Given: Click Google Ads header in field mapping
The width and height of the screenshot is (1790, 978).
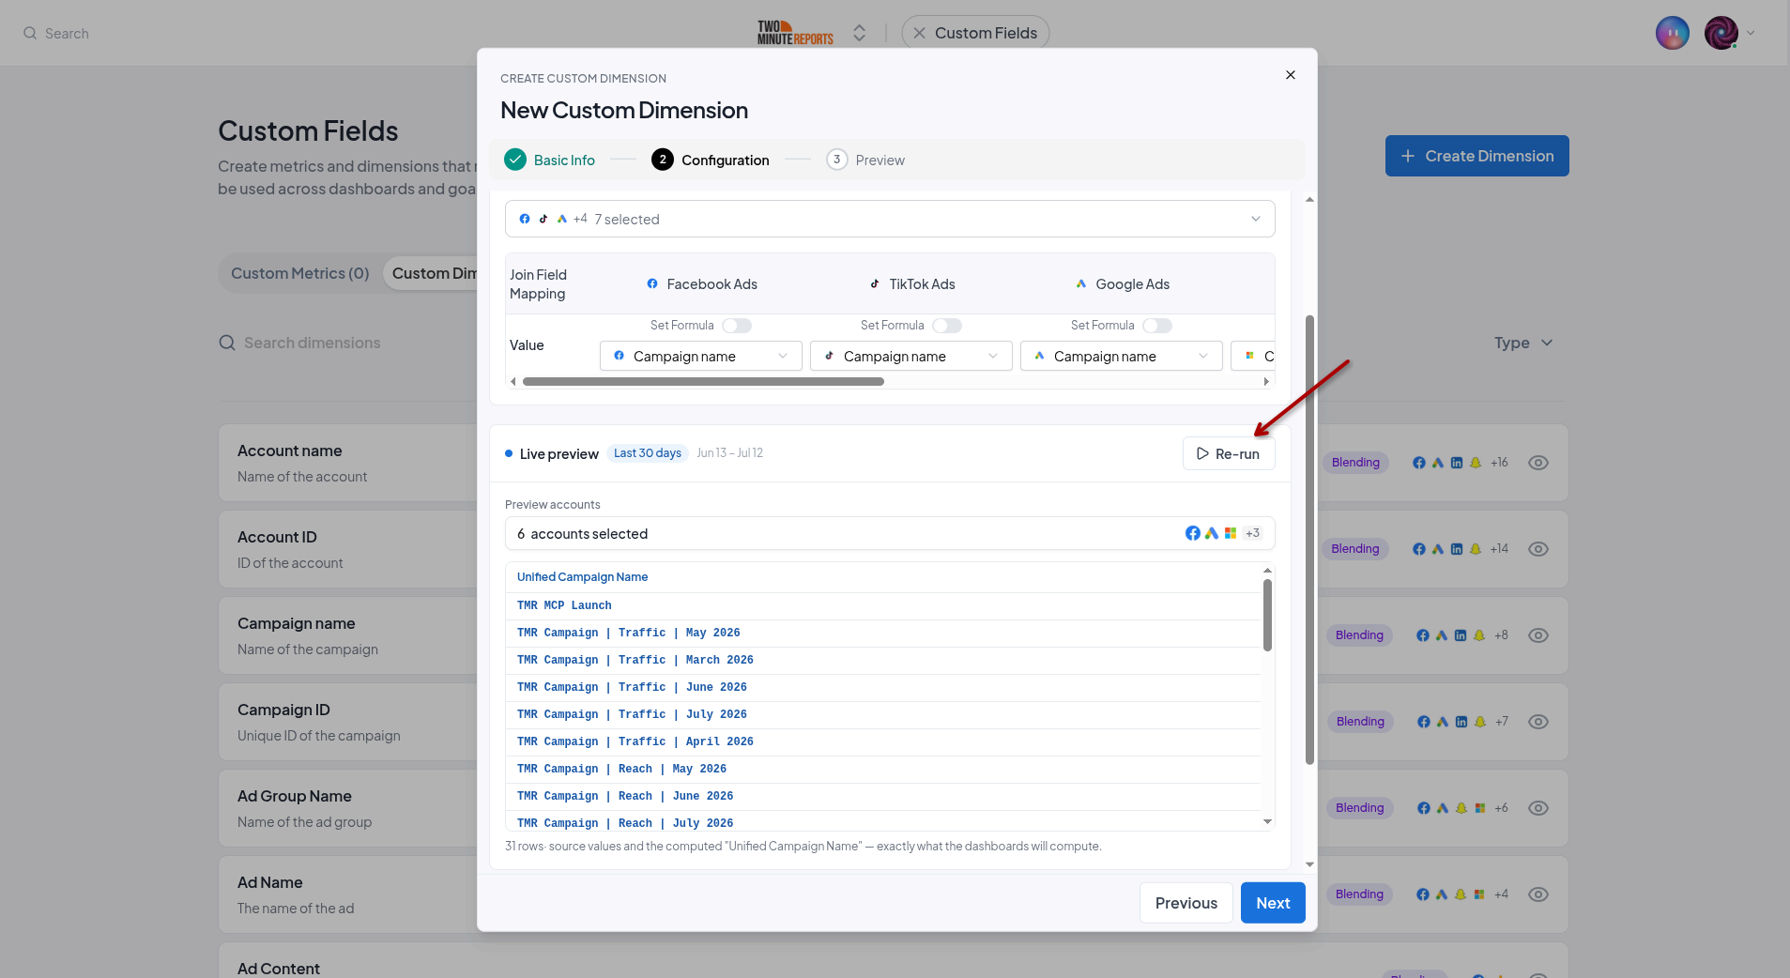Looking at the screenshot, I should click(1122, 283).
